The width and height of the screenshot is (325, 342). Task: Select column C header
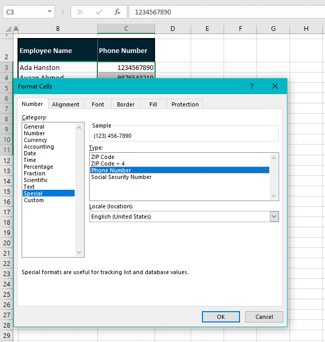(126, 29)
